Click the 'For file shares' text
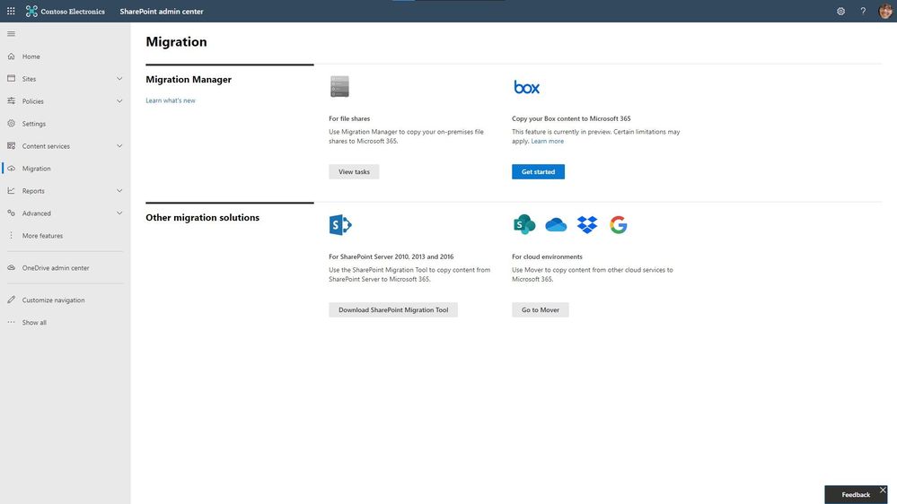Viewport: 897px width, 504px height. pos(349,118)
